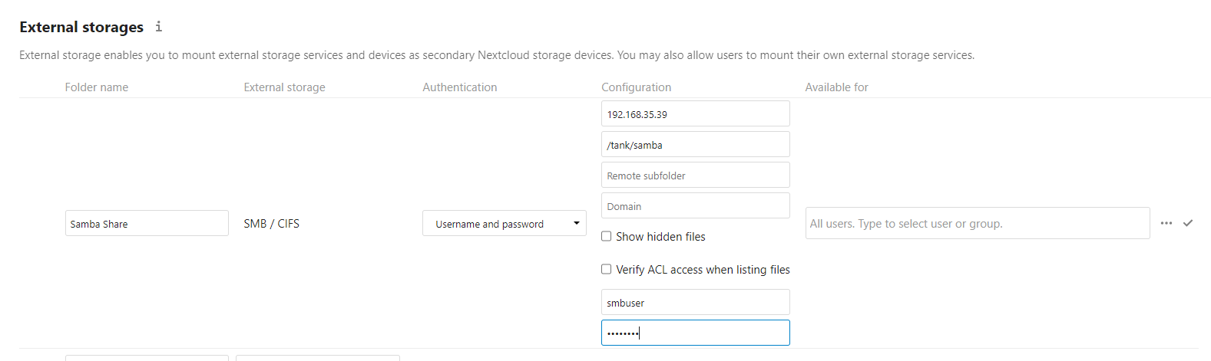Select the Remote subfolder input
1211x361 pixels.
tap(695, 175)
